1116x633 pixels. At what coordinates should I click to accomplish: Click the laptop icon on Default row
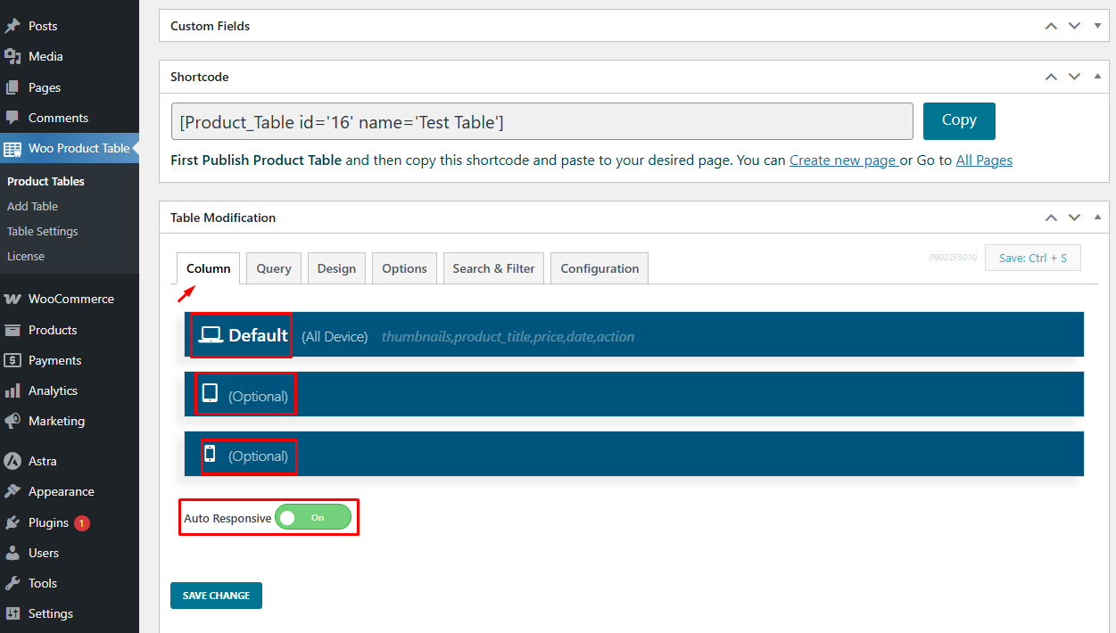(x=211, y=335)
